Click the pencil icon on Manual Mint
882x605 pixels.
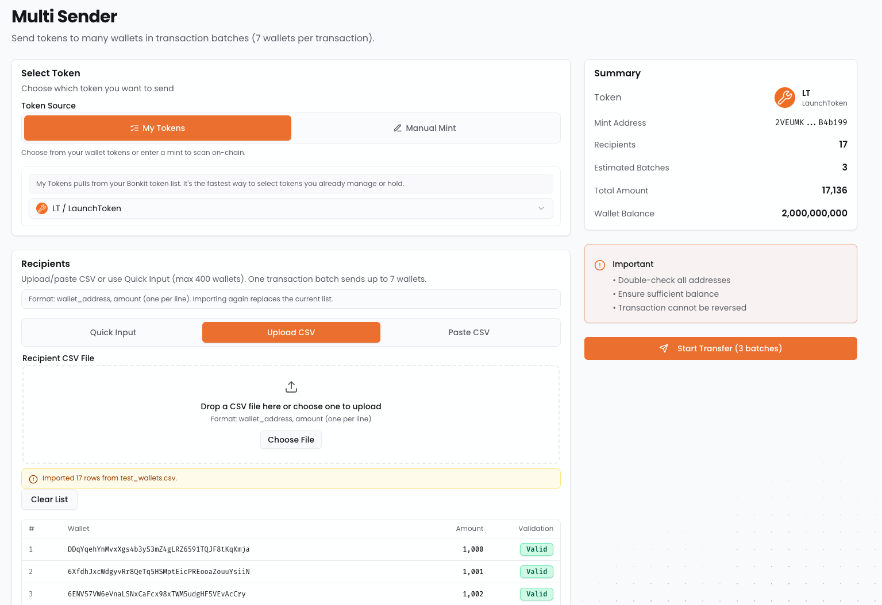coord(397,128)
